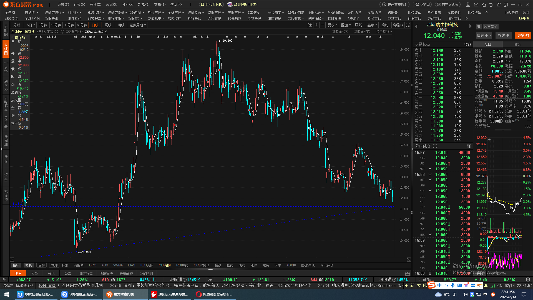Zoom in chart with plus icon
The image size is (533, 300).
(x=316, y=25)
